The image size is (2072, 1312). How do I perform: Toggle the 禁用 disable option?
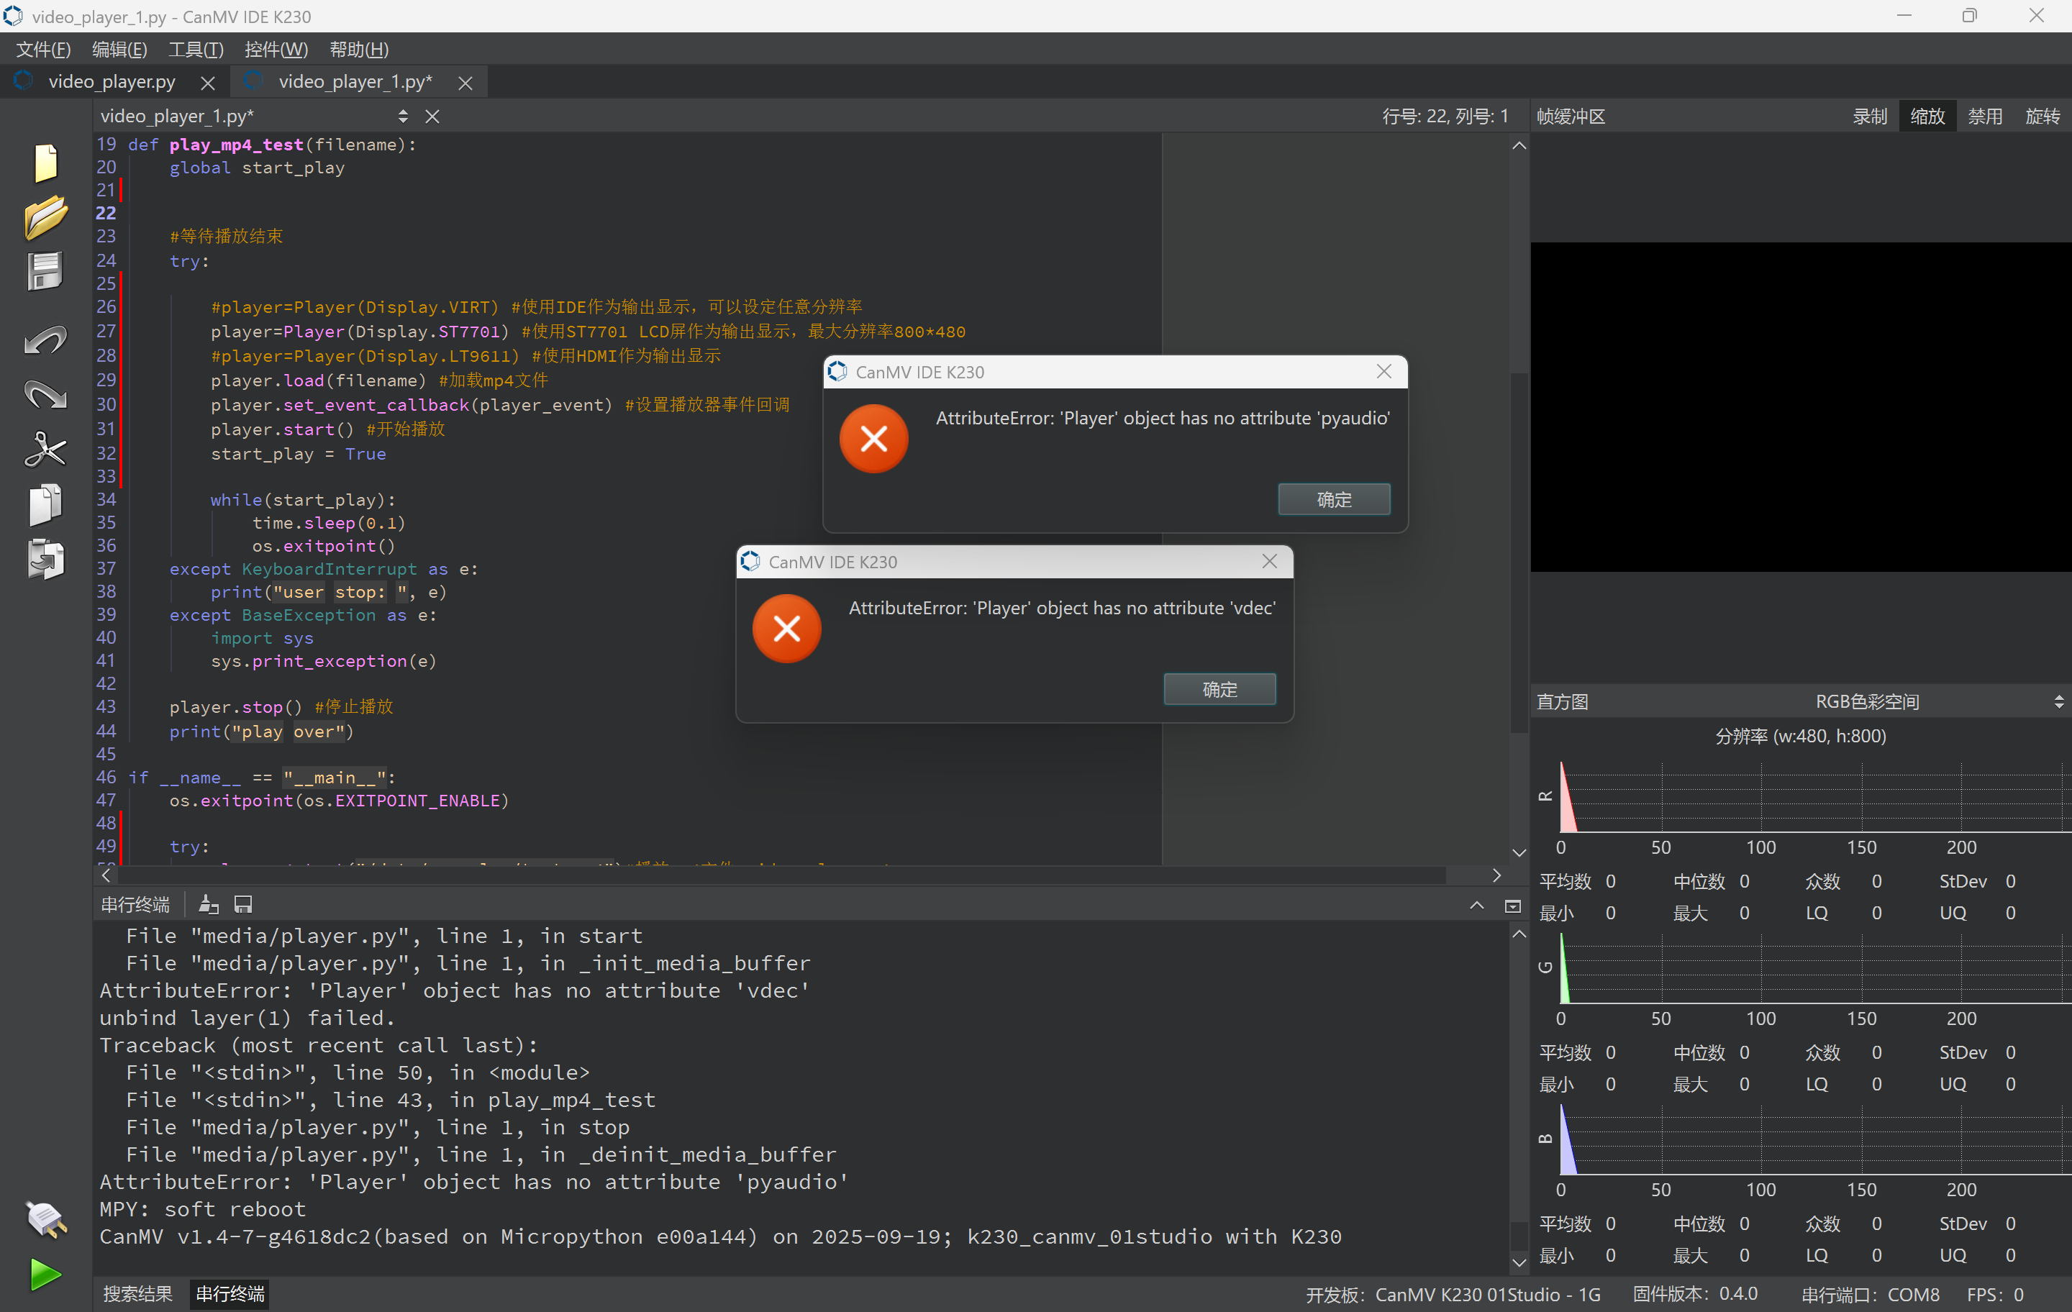(x=1985, y=116)
